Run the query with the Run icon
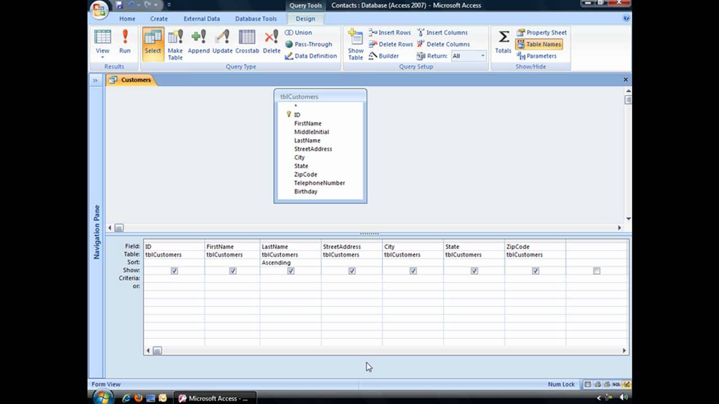The image size is (719, 404). (x=125, y=43)
